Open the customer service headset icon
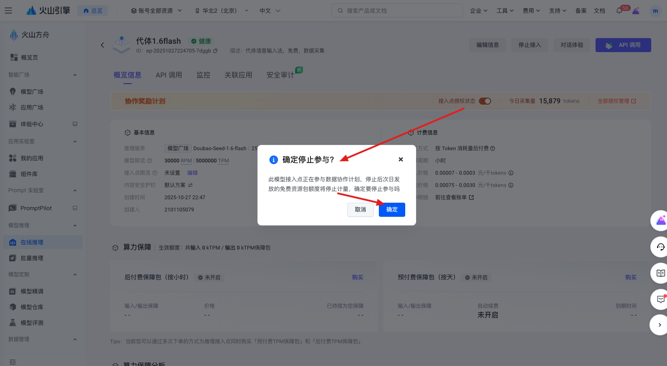The height and width of the screenshot is (366, 667). 660,247
